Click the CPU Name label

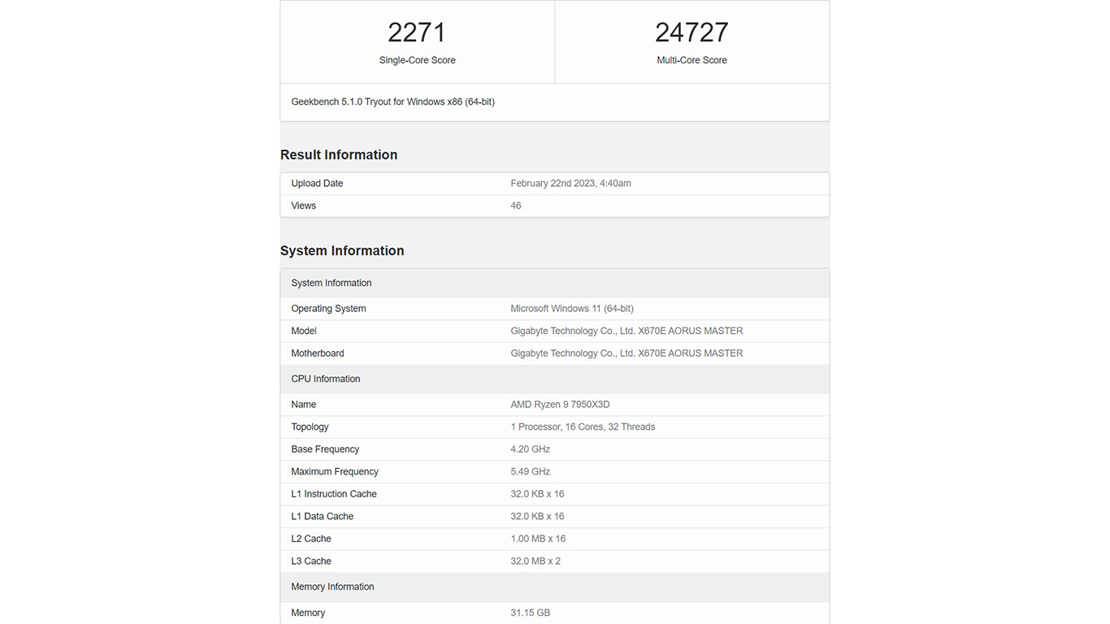[304, 405]
